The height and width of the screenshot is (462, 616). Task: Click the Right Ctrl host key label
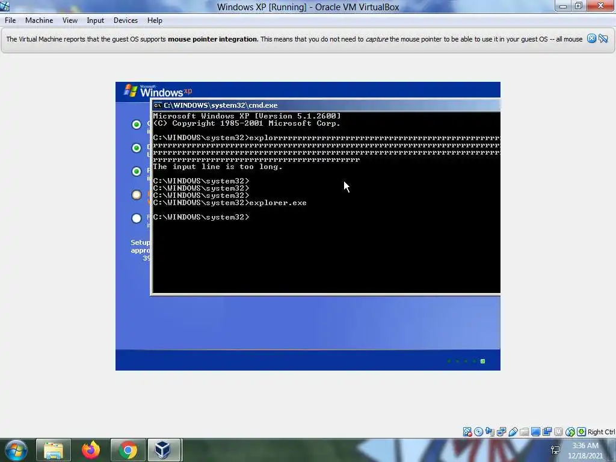(601, 432)
